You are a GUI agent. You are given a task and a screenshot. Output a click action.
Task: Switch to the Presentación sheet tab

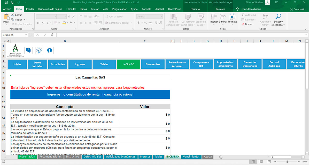point(27,157)
